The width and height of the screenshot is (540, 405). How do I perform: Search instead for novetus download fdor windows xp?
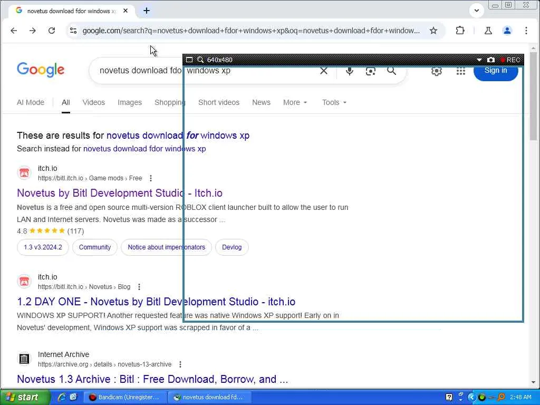coord(144,149)
